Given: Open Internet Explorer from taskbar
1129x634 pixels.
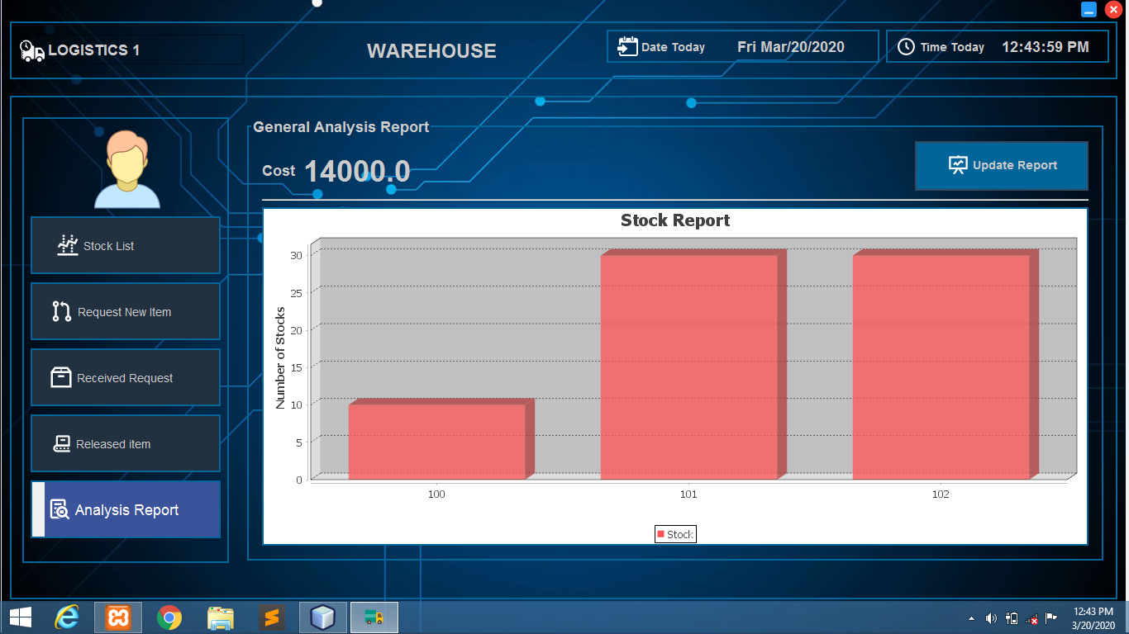Looking at the screenshot, I should pyautogui.click(x=67, y=617).
